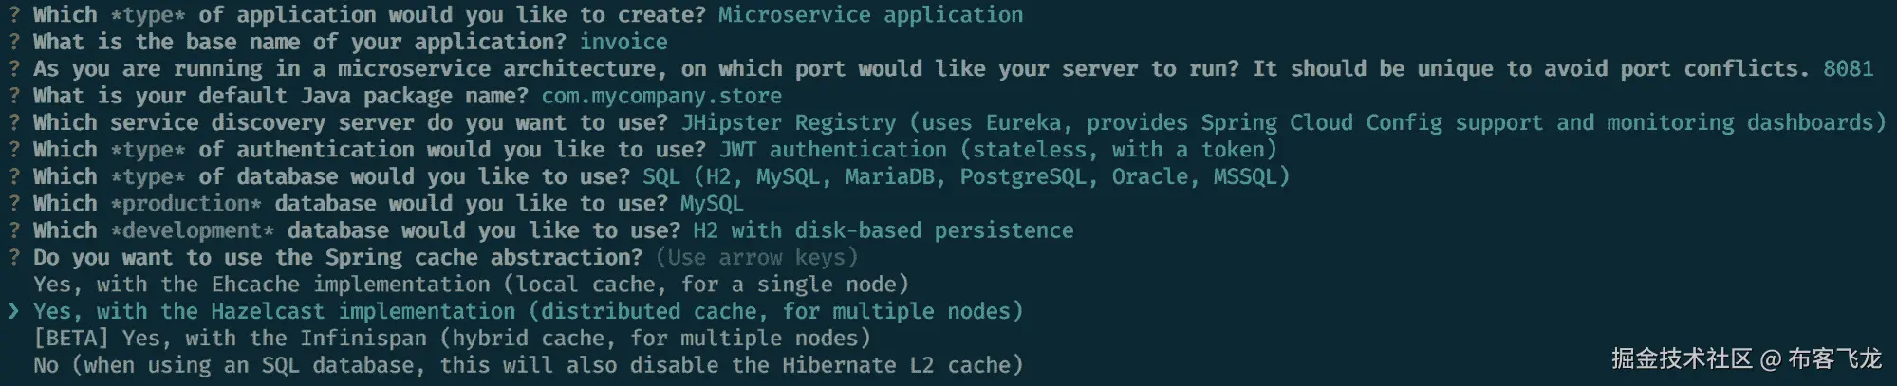
Task: Click the question mark before the development database prompt
Action: (x=14, y=231)
